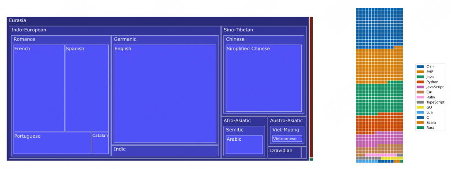
Task: Click the C++ legend color swatch
Action: pos(420,67)
